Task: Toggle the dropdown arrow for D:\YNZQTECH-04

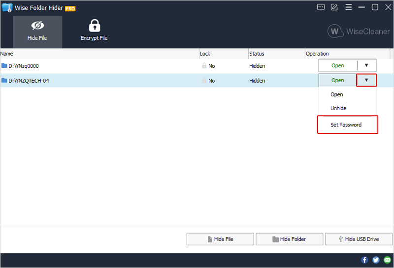Action: [366, 80]
